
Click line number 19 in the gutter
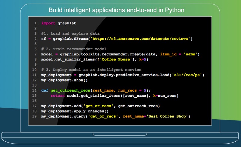[35, 116]
